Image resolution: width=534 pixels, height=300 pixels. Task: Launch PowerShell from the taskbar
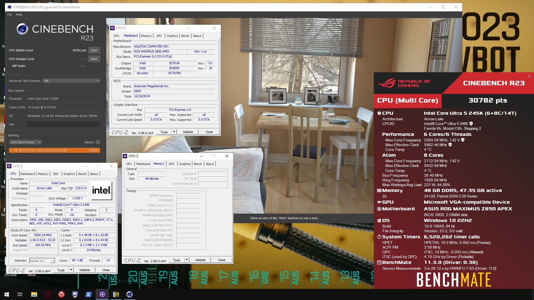coord(88,294)
